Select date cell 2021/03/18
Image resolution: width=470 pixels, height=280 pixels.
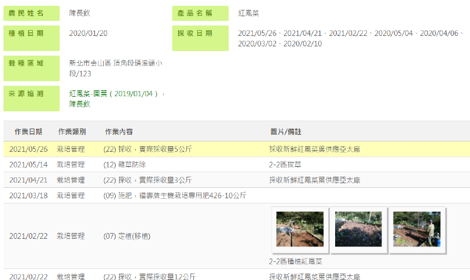(28, 196)
